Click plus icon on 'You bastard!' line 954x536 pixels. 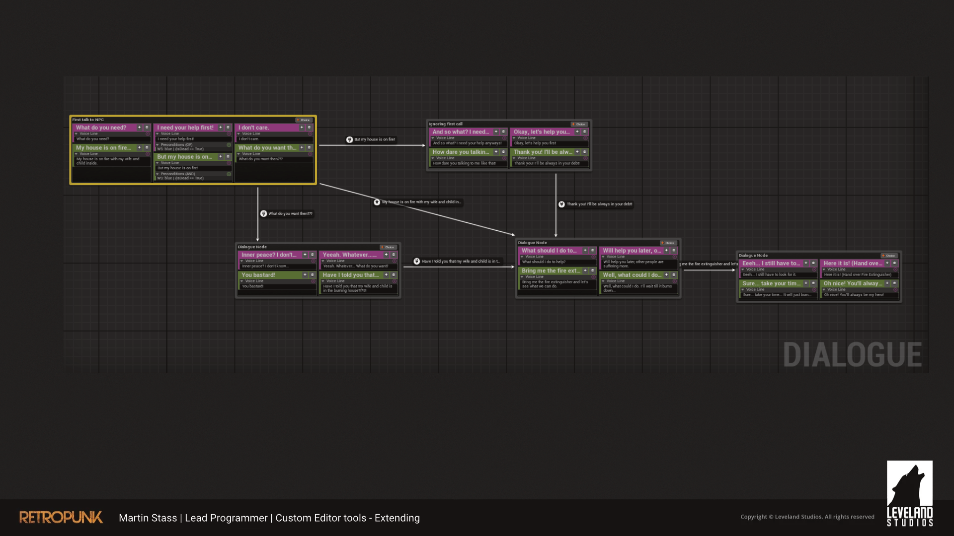pos(305,275)
